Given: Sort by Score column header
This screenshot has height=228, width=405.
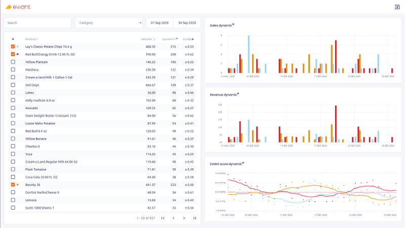Looking at the screenshot, I should pos(187,39).
